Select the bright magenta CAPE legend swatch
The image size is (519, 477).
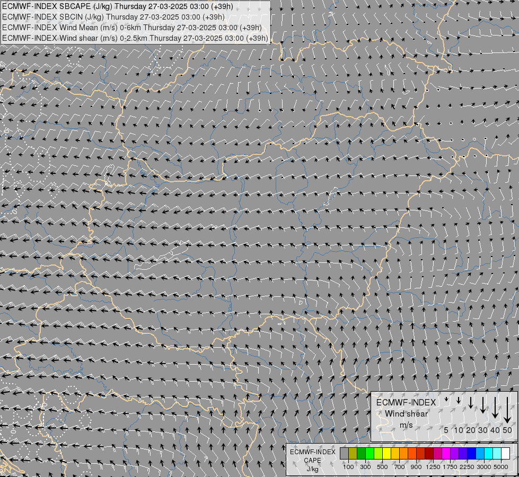[x=446, y=453]
